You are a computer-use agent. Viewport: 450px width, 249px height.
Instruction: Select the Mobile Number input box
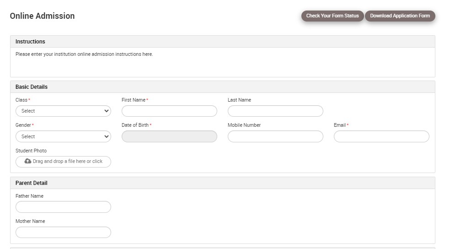pyautogui.click(x=275, y=136)
